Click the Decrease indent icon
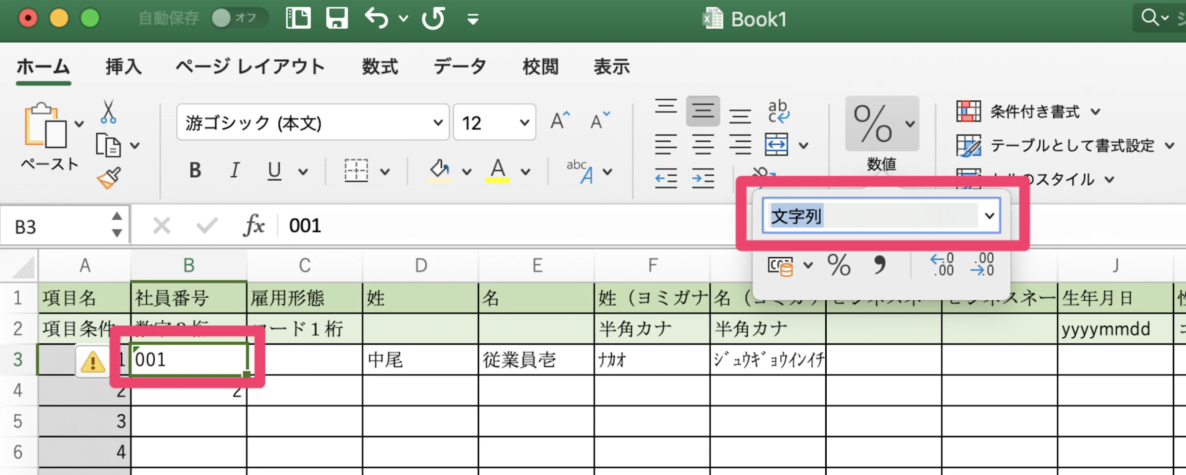 666,178
